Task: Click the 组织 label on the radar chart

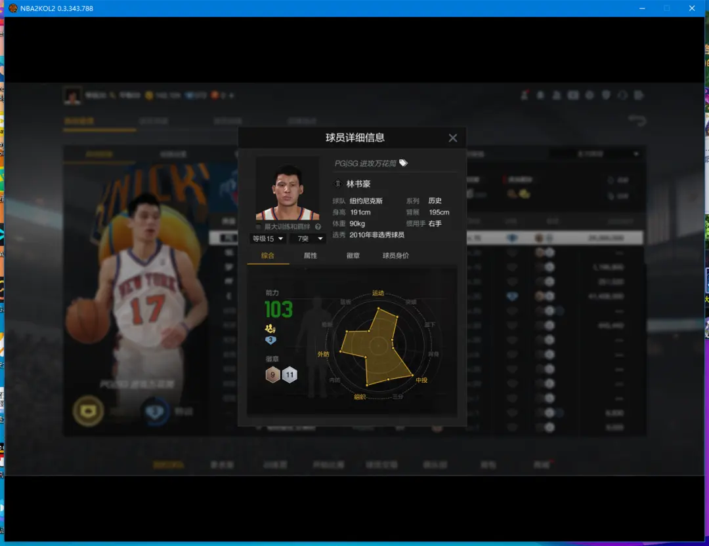Action: tap(360, 397)
